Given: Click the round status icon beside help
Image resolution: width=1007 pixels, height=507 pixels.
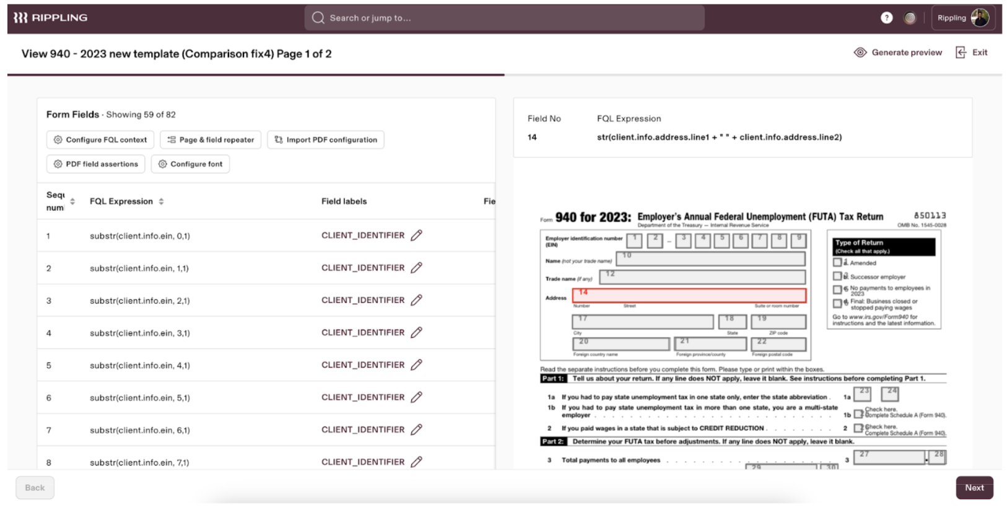Looking at the screenshot, I should pos(909,18).
